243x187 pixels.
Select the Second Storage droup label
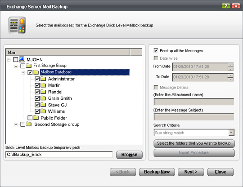coord(57,125)
